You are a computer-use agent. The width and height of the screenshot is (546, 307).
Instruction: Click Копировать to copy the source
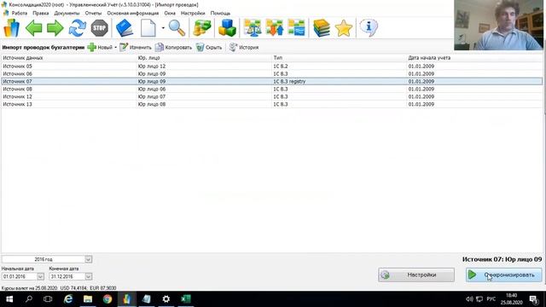point(173,48)
